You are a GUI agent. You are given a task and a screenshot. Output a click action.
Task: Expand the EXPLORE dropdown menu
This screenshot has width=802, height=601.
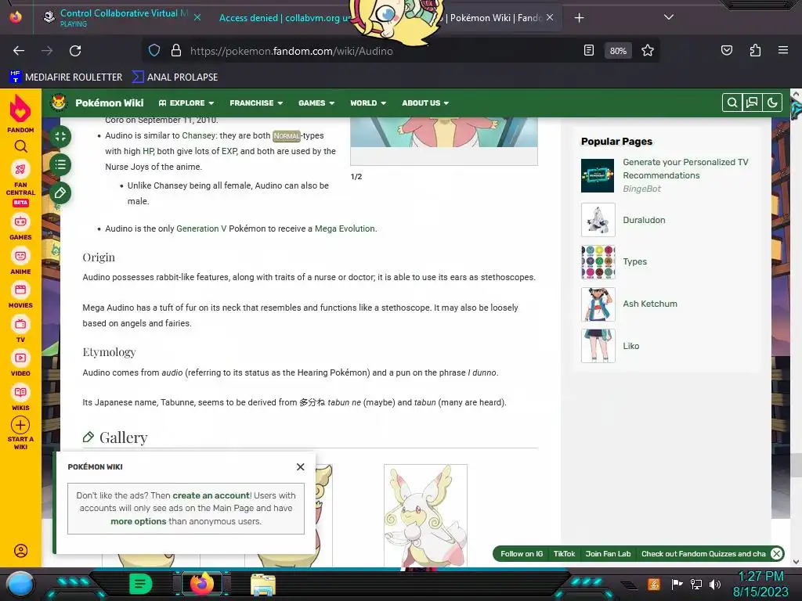[186, 103]
